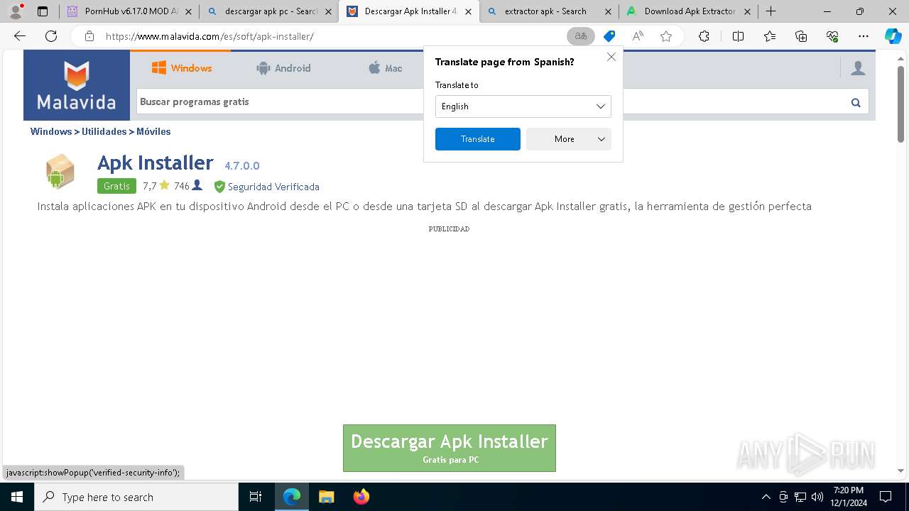Viewport: 909px width, 511px height.
Task: Click the Apk Installer title
Action: coord(156,163)
